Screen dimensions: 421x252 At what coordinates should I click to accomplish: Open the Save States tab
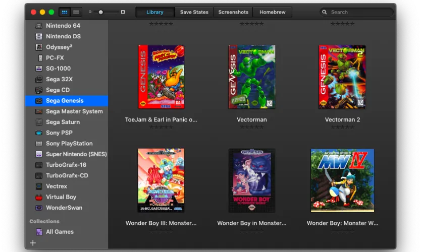pos(194,12)
